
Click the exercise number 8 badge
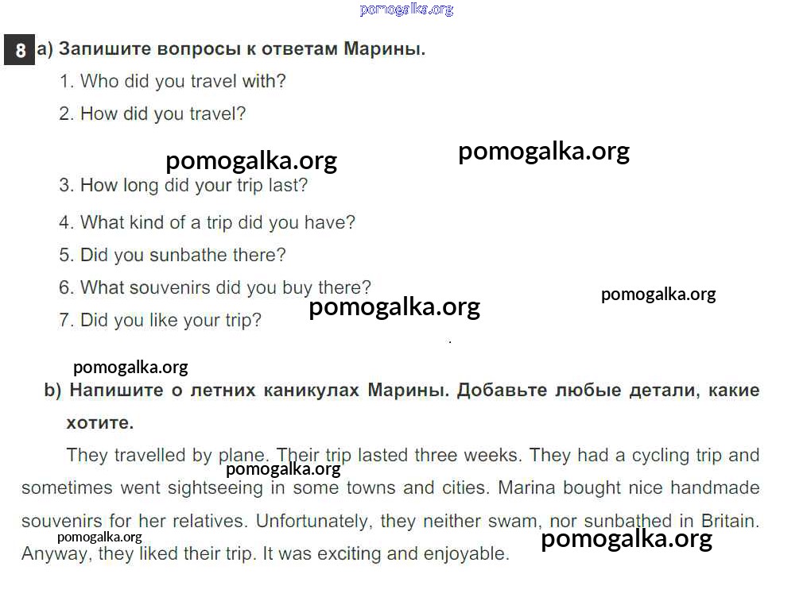20,51
